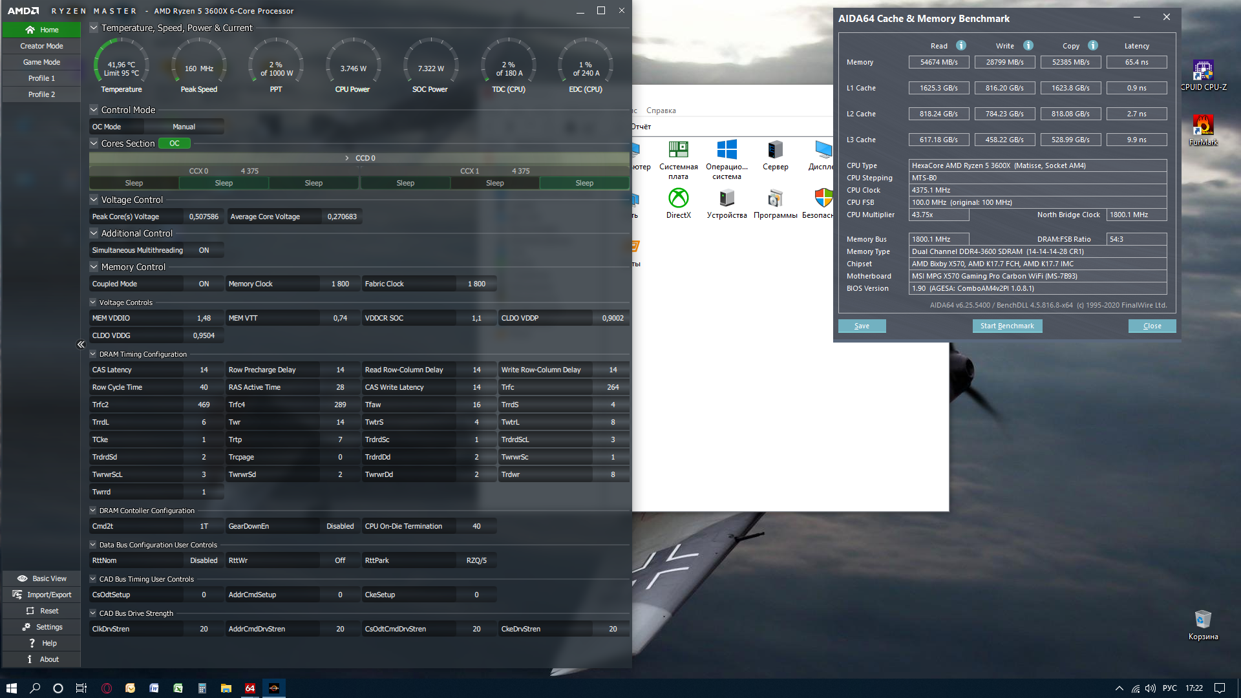Viewport: 1241px width, 698px height.
Task: Click the info icon beside Copy column
Action: pyautogui.click(x=1093, y=45)
